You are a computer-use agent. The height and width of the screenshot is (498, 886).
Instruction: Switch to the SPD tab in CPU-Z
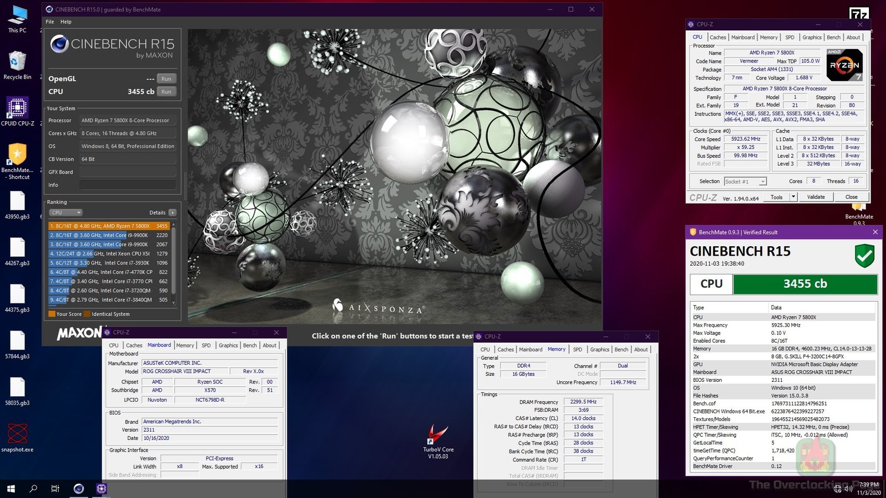(x=790, y=37)
